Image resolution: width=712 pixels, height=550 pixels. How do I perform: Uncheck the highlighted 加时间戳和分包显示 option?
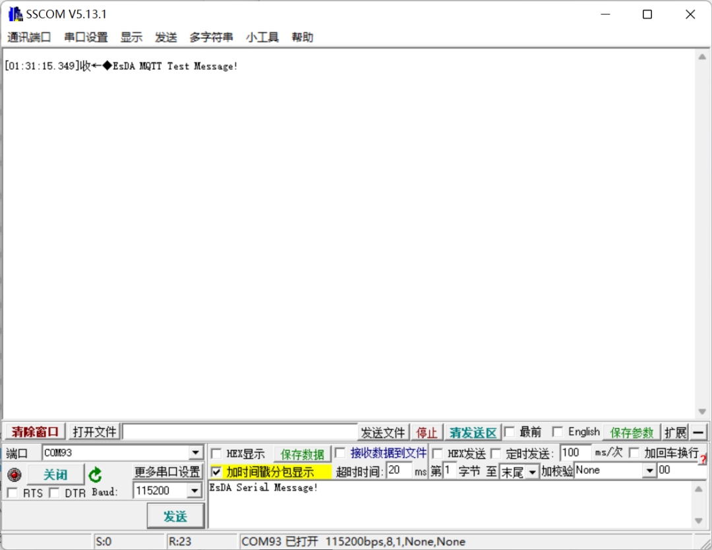216,472
